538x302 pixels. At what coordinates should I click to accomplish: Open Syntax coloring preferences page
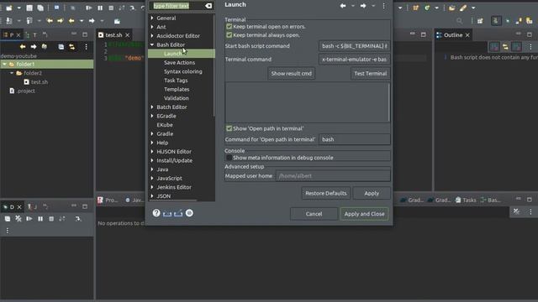coord(183,71)
